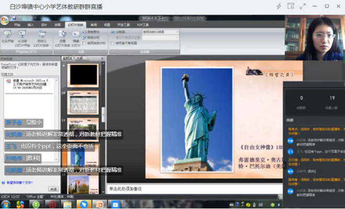Open the blue live stream icon on taskbar
Screen dimensions: 345x209
115,205
